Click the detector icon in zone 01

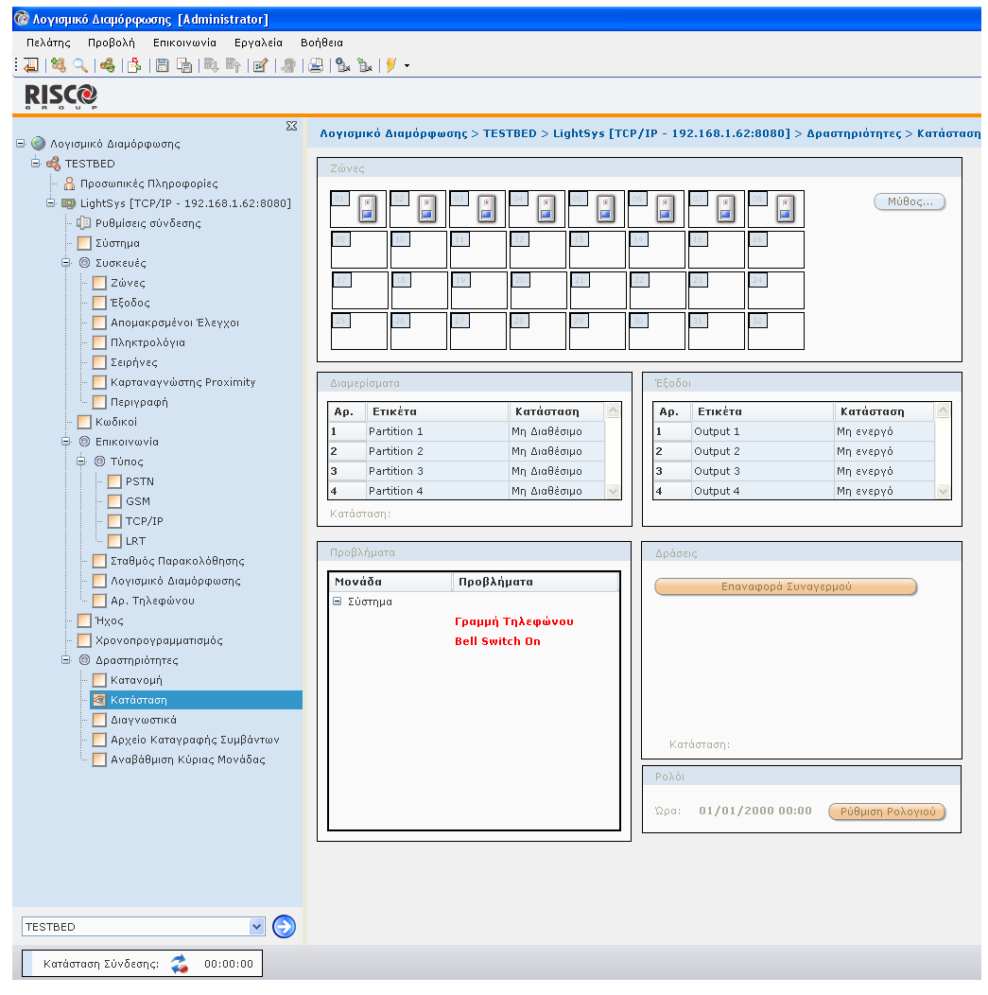coord(368,209)
